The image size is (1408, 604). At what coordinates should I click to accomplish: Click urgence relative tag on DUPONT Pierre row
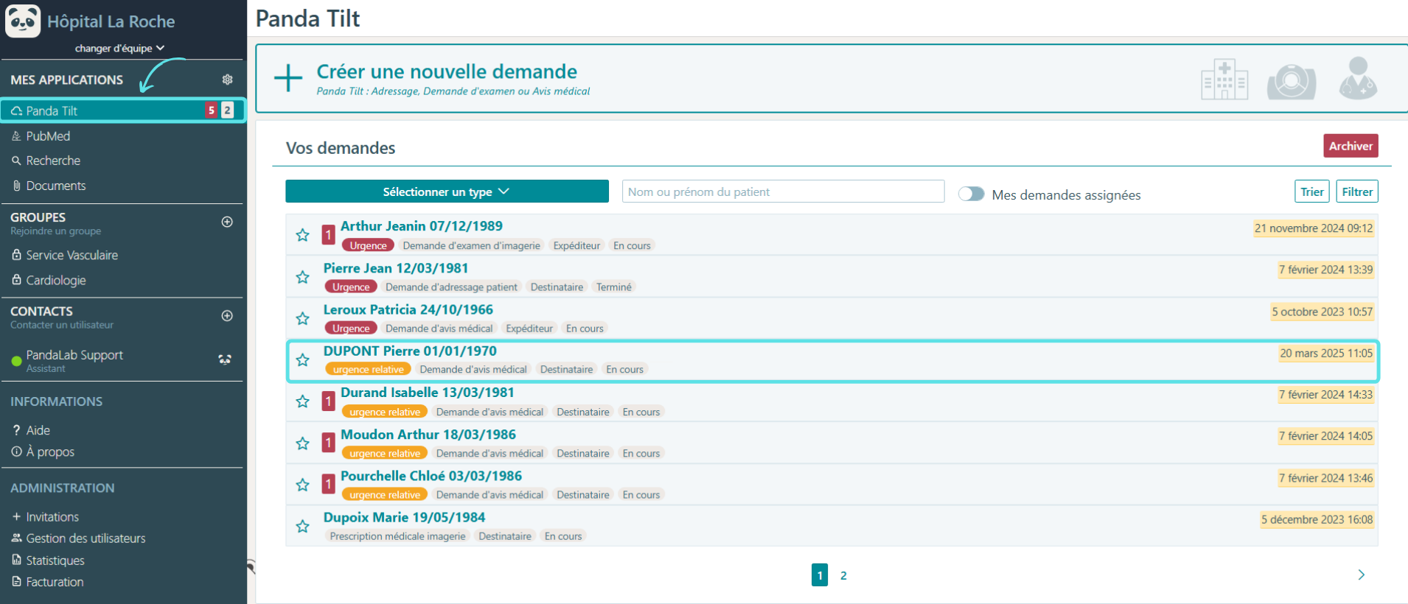click(369, 369)
